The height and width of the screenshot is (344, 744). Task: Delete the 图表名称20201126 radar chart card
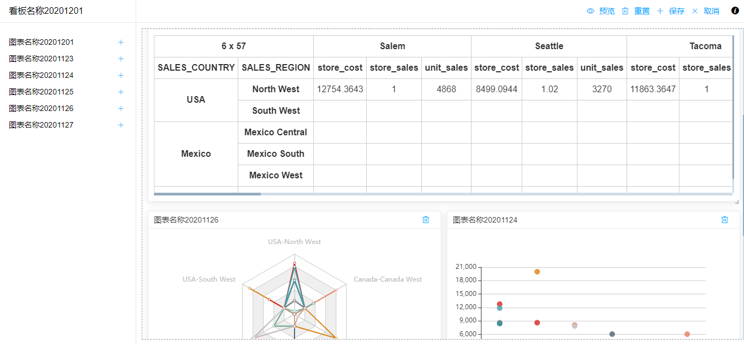coord(426,220)
